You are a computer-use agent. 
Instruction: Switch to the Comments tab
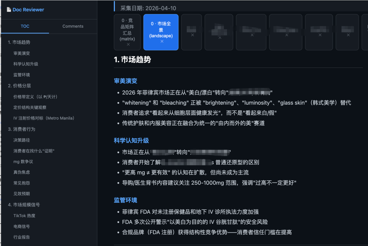pos(73,26)
